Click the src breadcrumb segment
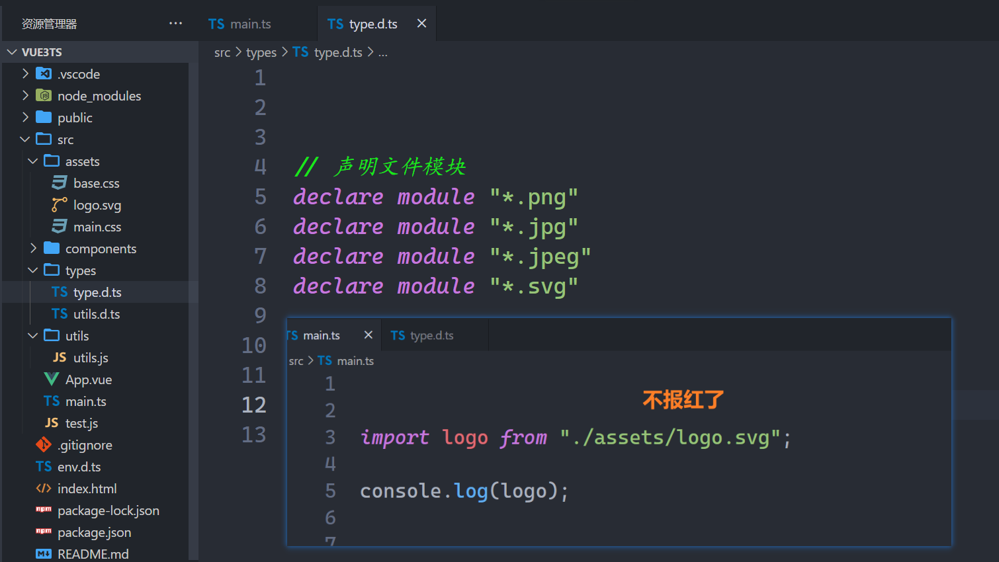This screenshot has height=562, width=999. coord(222,52)
